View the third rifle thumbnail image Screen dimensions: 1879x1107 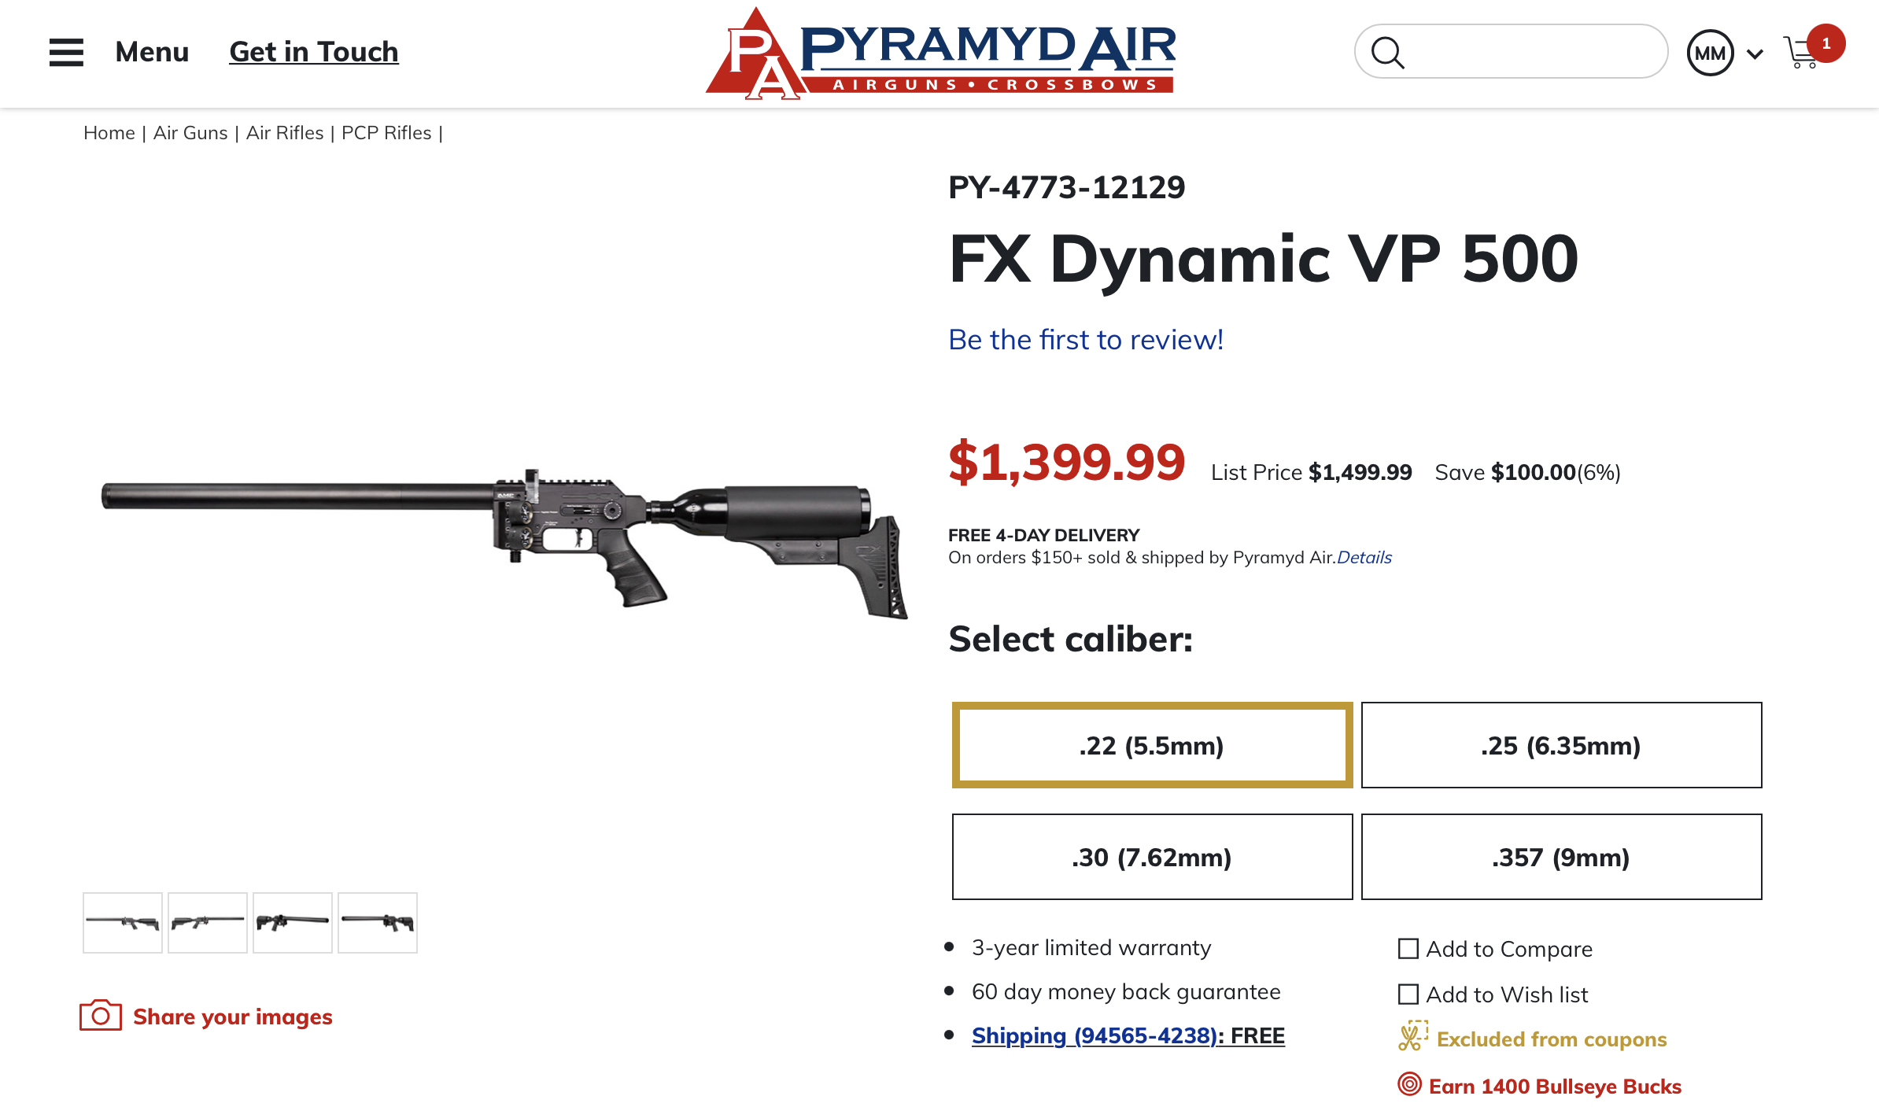[293, 923]
